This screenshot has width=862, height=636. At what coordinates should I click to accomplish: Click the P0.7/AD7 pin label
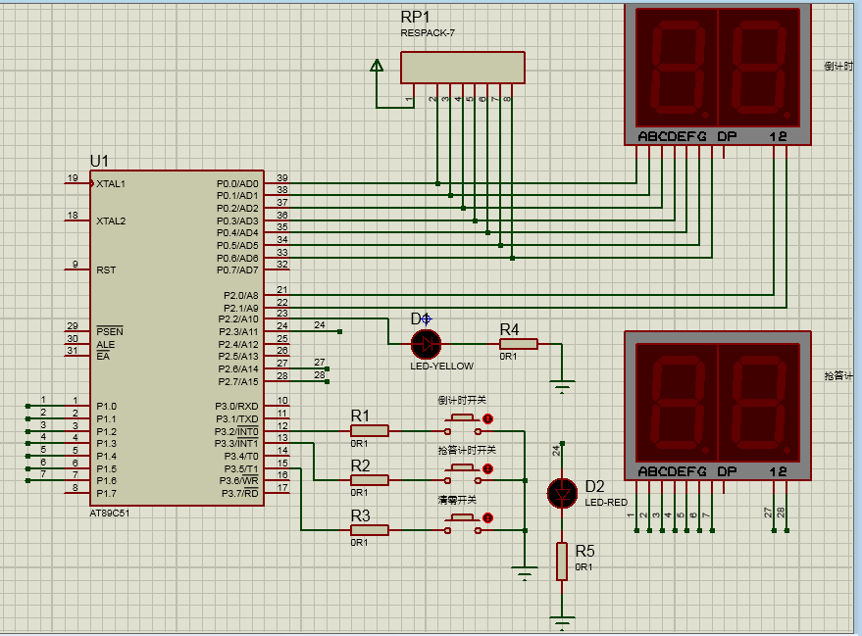point(237,270)
